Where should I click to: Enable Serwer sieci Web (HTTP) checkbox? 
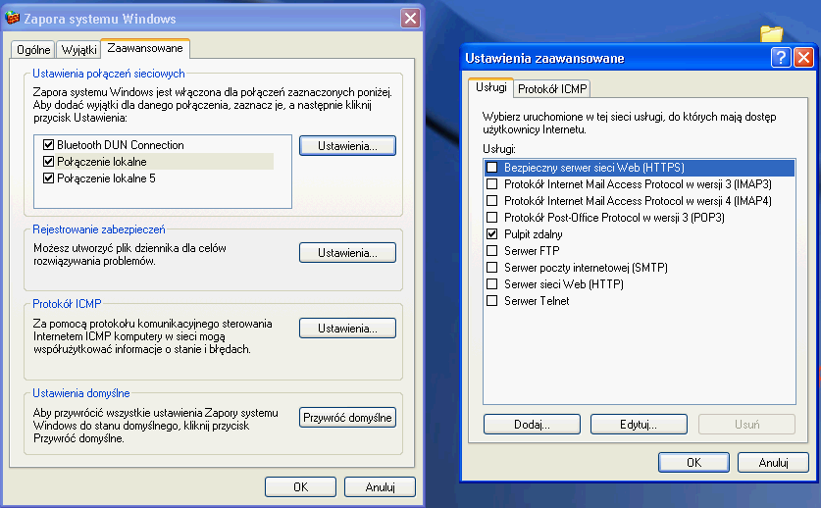coord(491,284)
